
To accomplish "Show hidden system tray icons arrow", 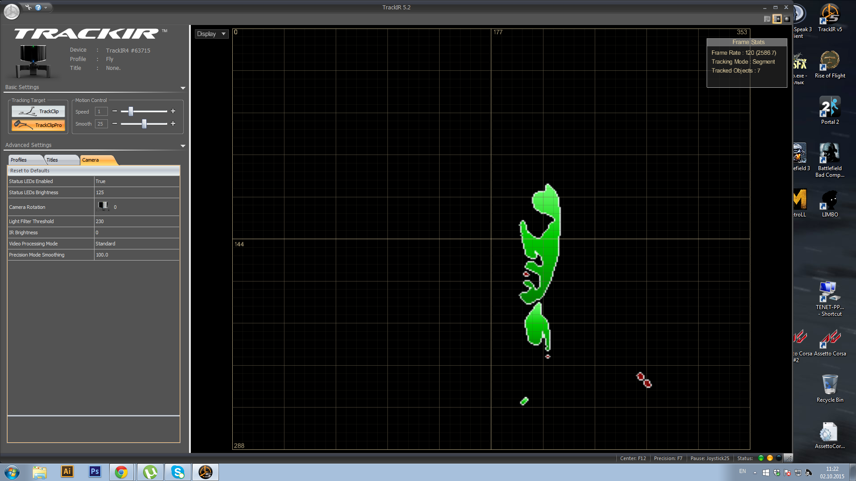I will coord(755,473).
